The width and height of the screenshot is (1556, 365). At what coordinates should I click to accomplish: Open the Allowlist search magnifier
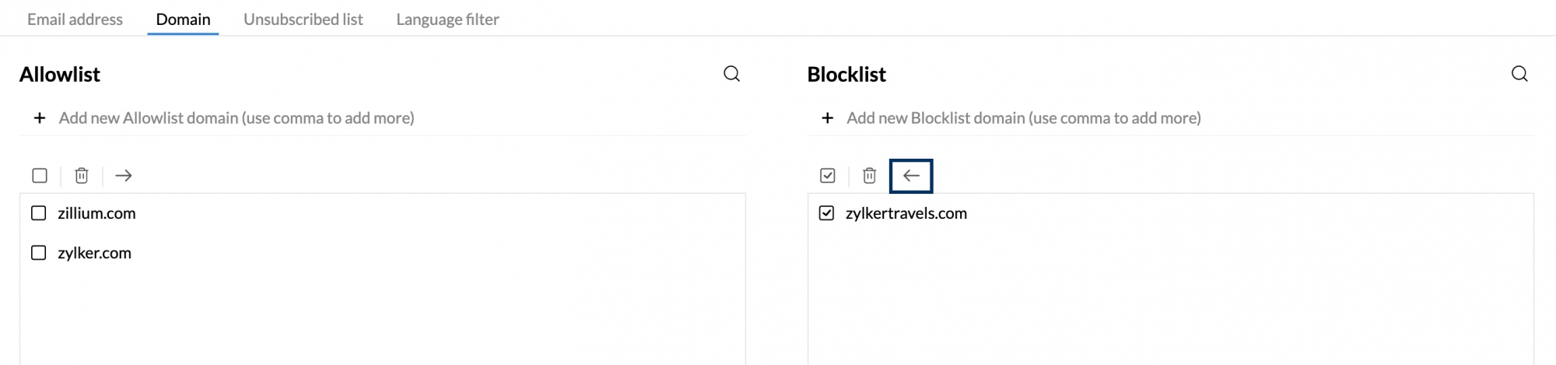tap(731, 74)
